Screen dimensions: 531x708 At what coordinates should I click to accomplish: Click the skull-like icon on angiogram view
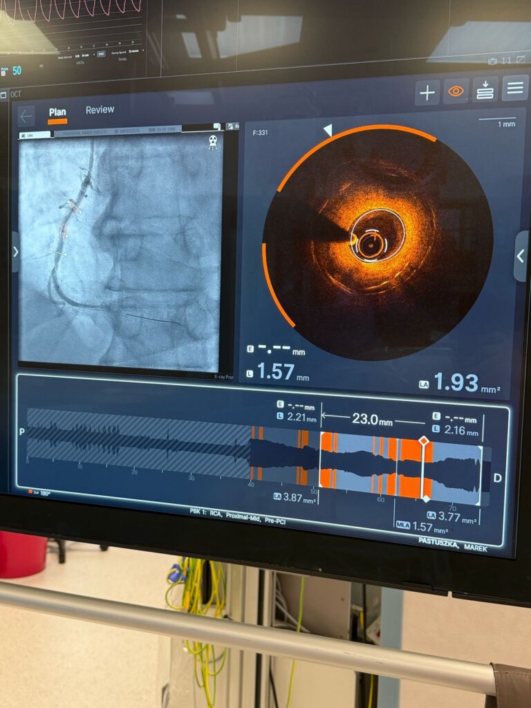pos(212,141)
